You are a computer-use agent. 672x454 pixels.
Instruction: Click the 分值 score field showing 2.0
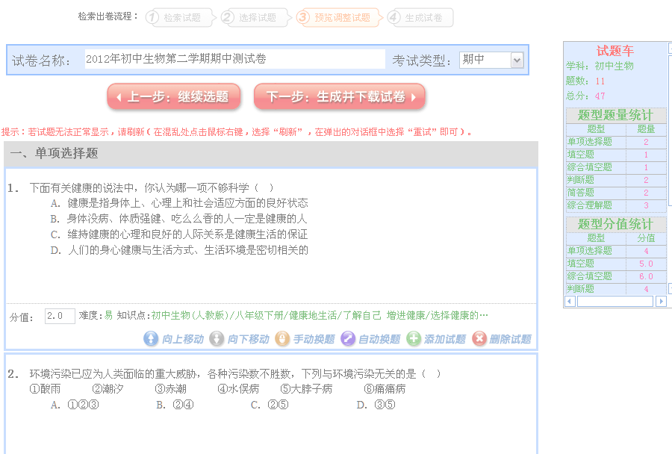point(60,316)
